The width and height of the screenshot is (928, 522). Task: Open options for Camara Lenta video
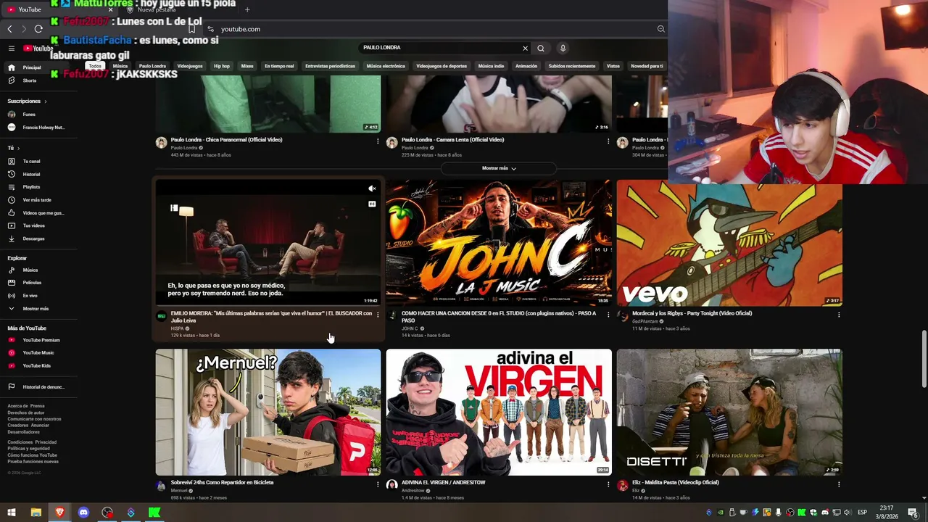click(x=608, y=141)
